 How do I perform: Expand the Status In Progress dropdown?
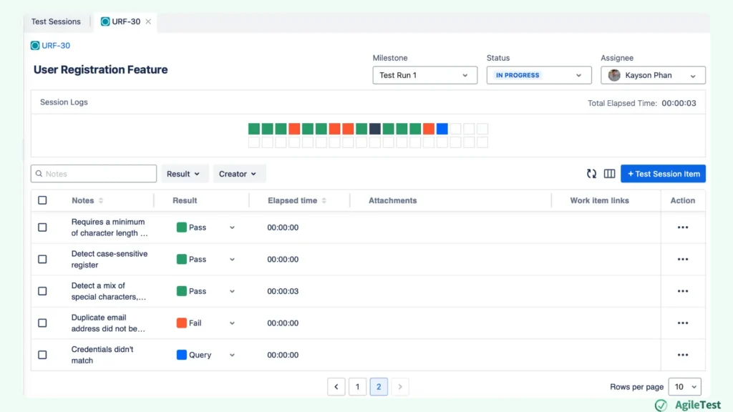(538, 75)
